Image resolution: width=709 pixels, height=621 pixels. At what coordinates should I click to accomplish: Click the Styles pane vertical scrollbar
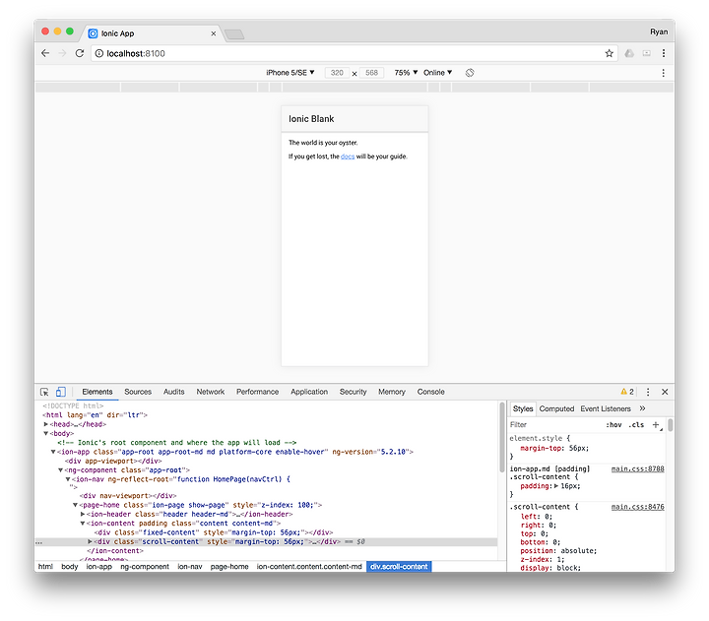(671, 425)
